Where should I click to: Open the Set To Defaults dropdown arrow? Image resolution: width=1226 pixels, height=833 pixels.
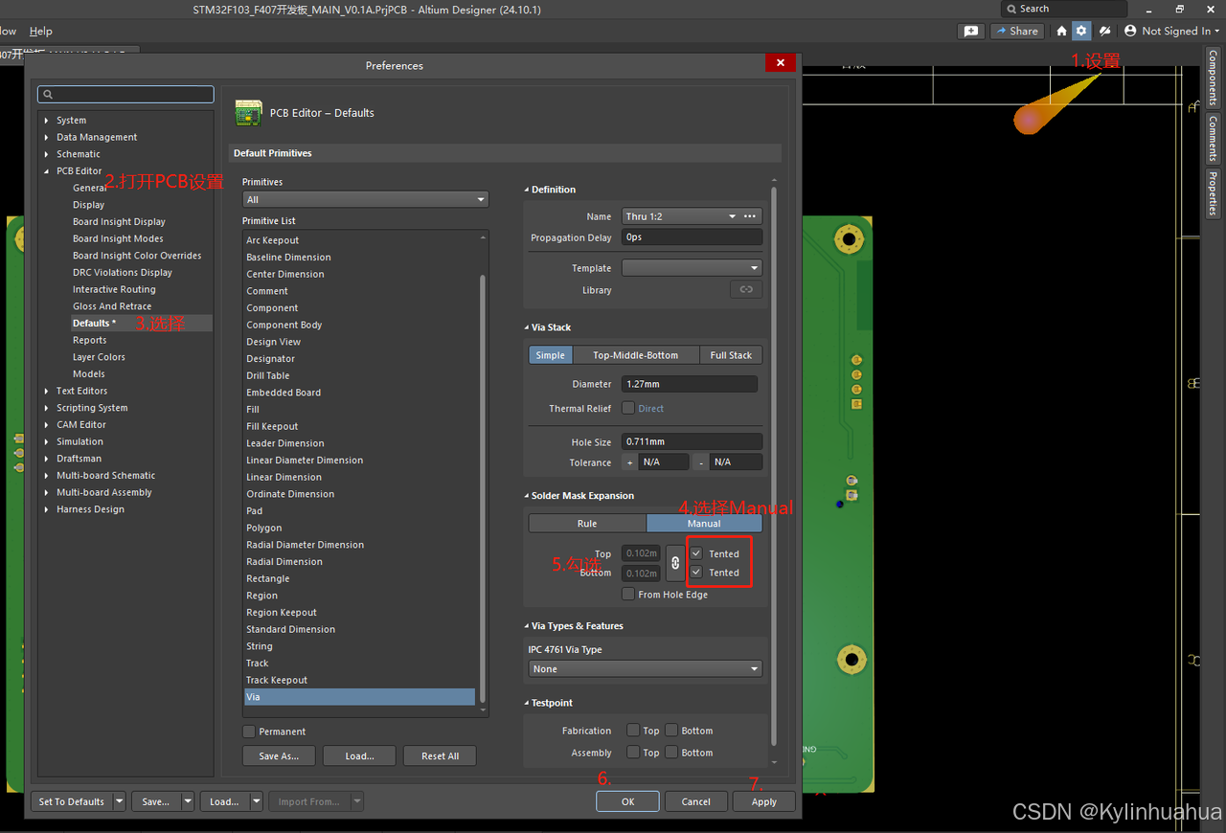pos(119,801)
